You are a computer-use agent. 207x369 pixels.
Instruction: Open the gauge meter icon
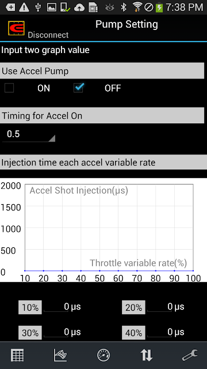point(103,355)
